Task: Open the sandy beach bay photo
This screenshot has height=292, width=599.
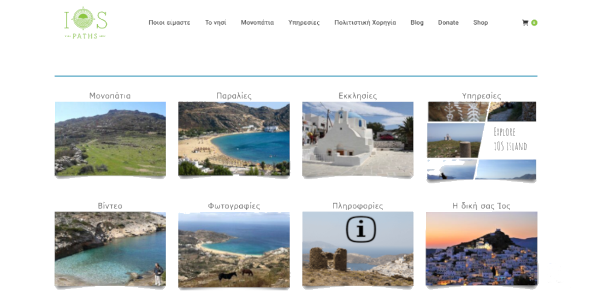Action: (x=234, y=139)
